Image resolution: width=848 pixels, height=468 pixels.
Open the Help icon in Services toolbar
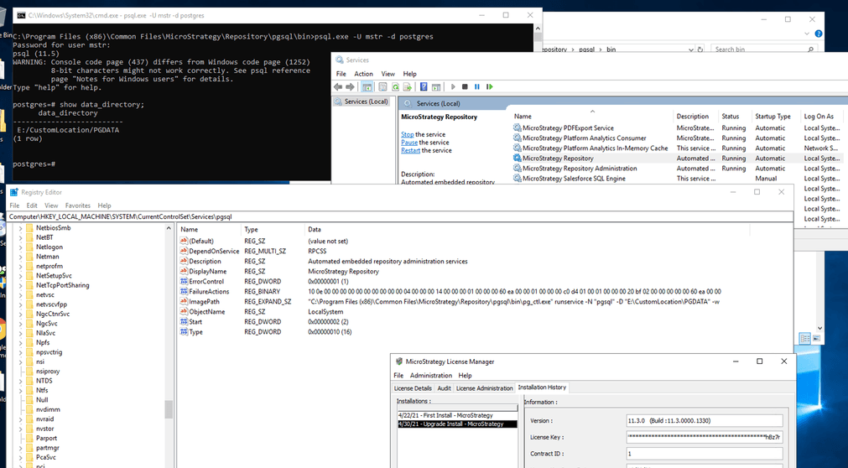(424, 86)
